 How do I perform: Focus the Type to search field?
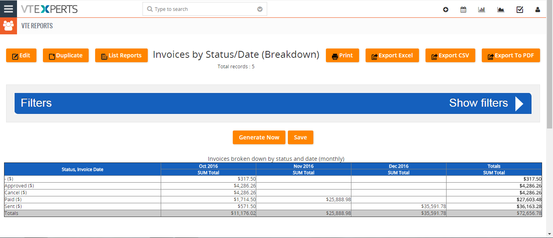204,9
